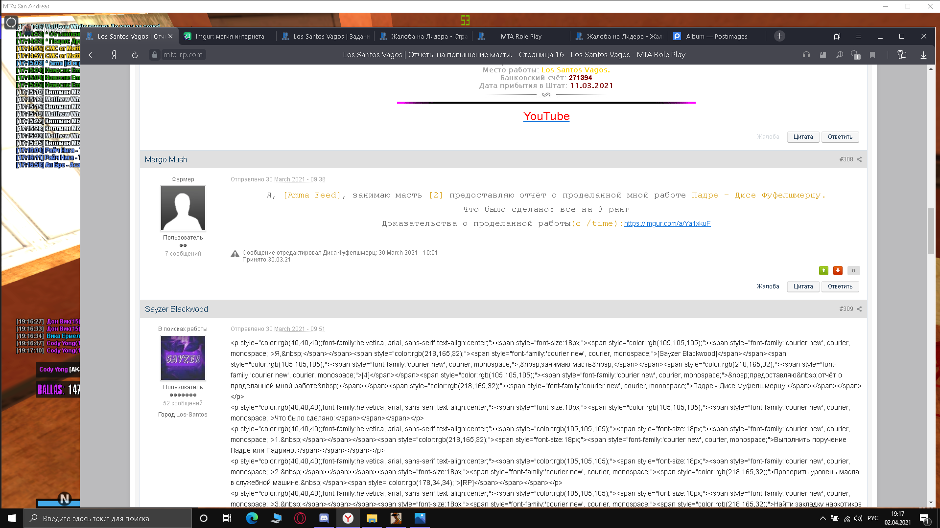
Task: Click the headphones read-aloud icon
Action: pyautogui.click(x=806, y=55)
